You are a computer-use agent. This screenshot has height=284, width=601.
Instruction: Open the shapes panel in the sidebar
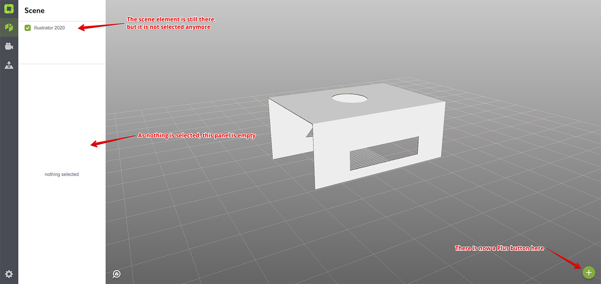[x=9, y=27]
